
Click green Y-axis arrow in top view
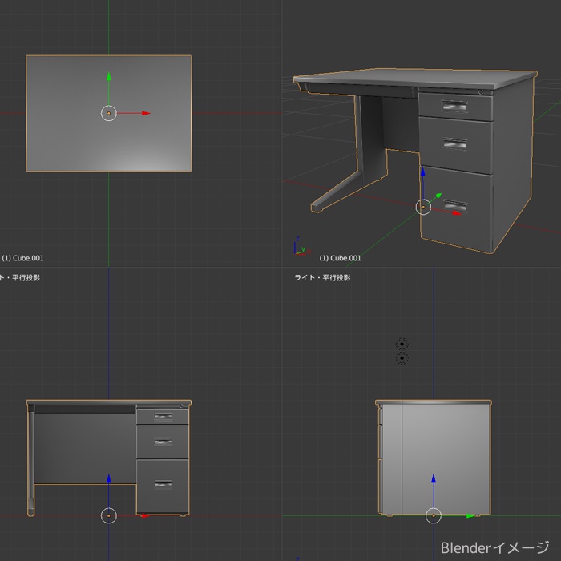pos(109,77)
